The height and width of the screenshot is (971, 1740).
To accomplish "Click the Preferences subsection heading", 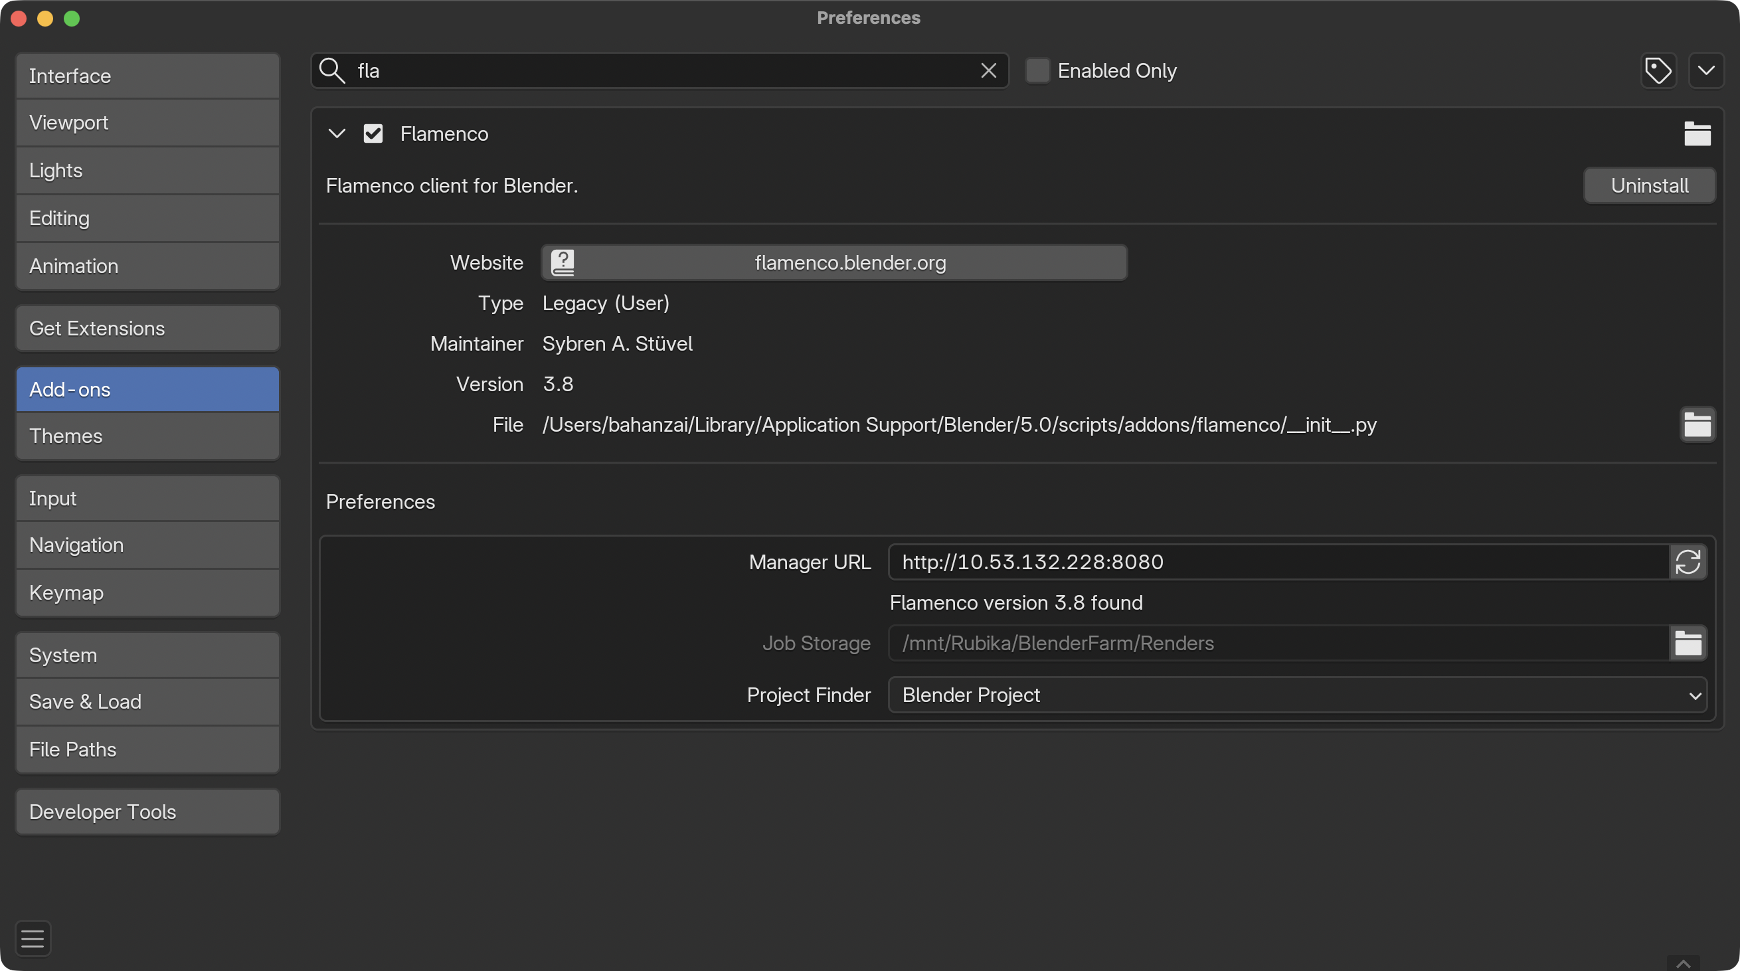I will 381,501.
